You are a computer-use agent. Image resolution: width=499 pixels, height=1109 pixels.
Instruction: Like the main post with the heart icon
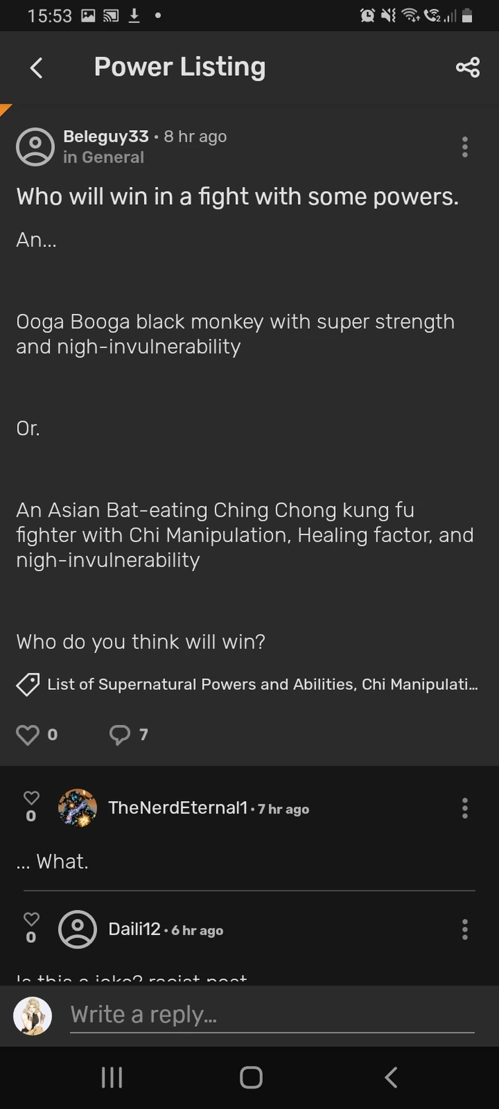pyautogui.click(x=28, y=734)
